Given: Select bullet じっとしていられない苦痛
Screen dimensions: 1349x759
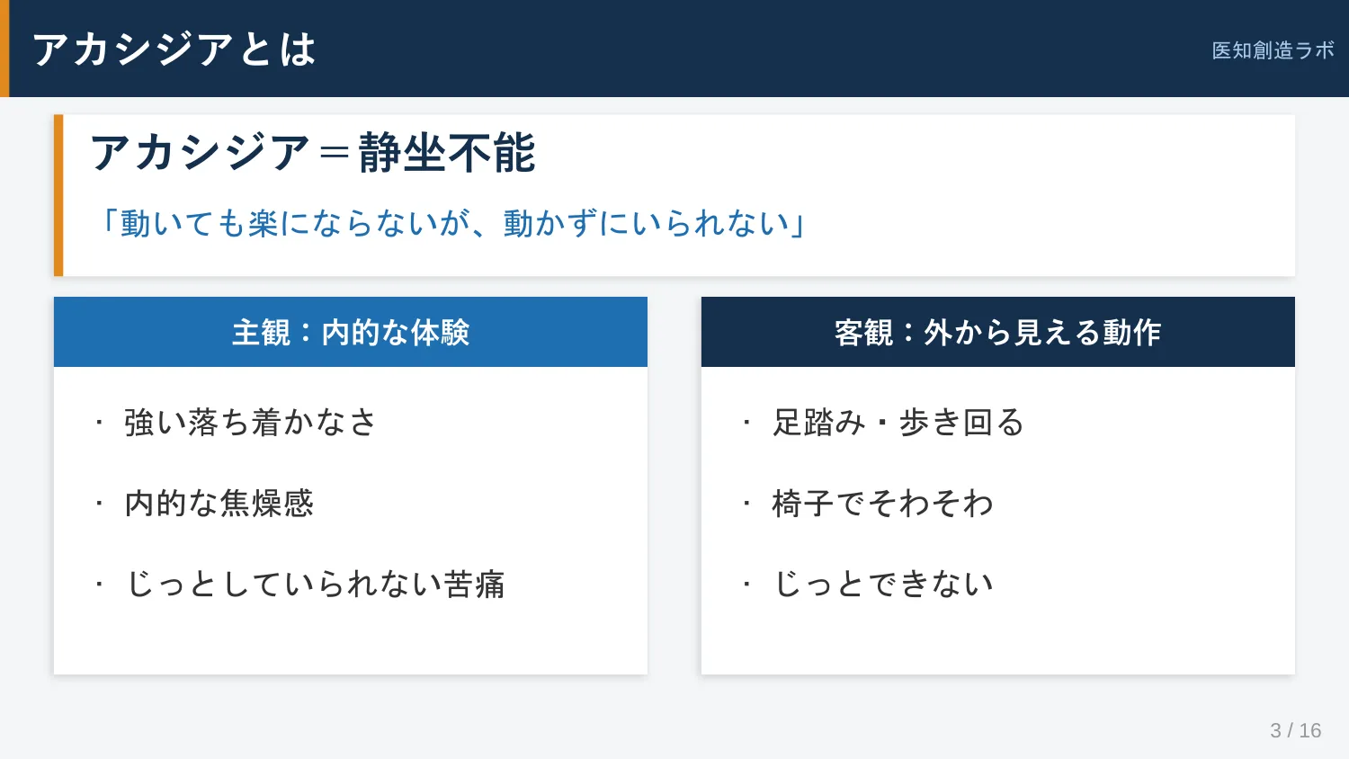Looking at the screenshot, I should (x=315, y=584).
